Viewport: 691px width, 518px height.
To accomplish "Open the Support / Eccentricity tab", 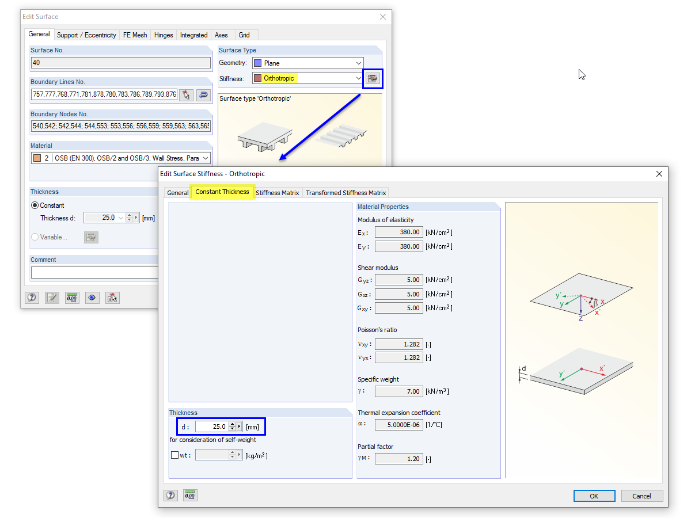I will (x=86, y=35).
